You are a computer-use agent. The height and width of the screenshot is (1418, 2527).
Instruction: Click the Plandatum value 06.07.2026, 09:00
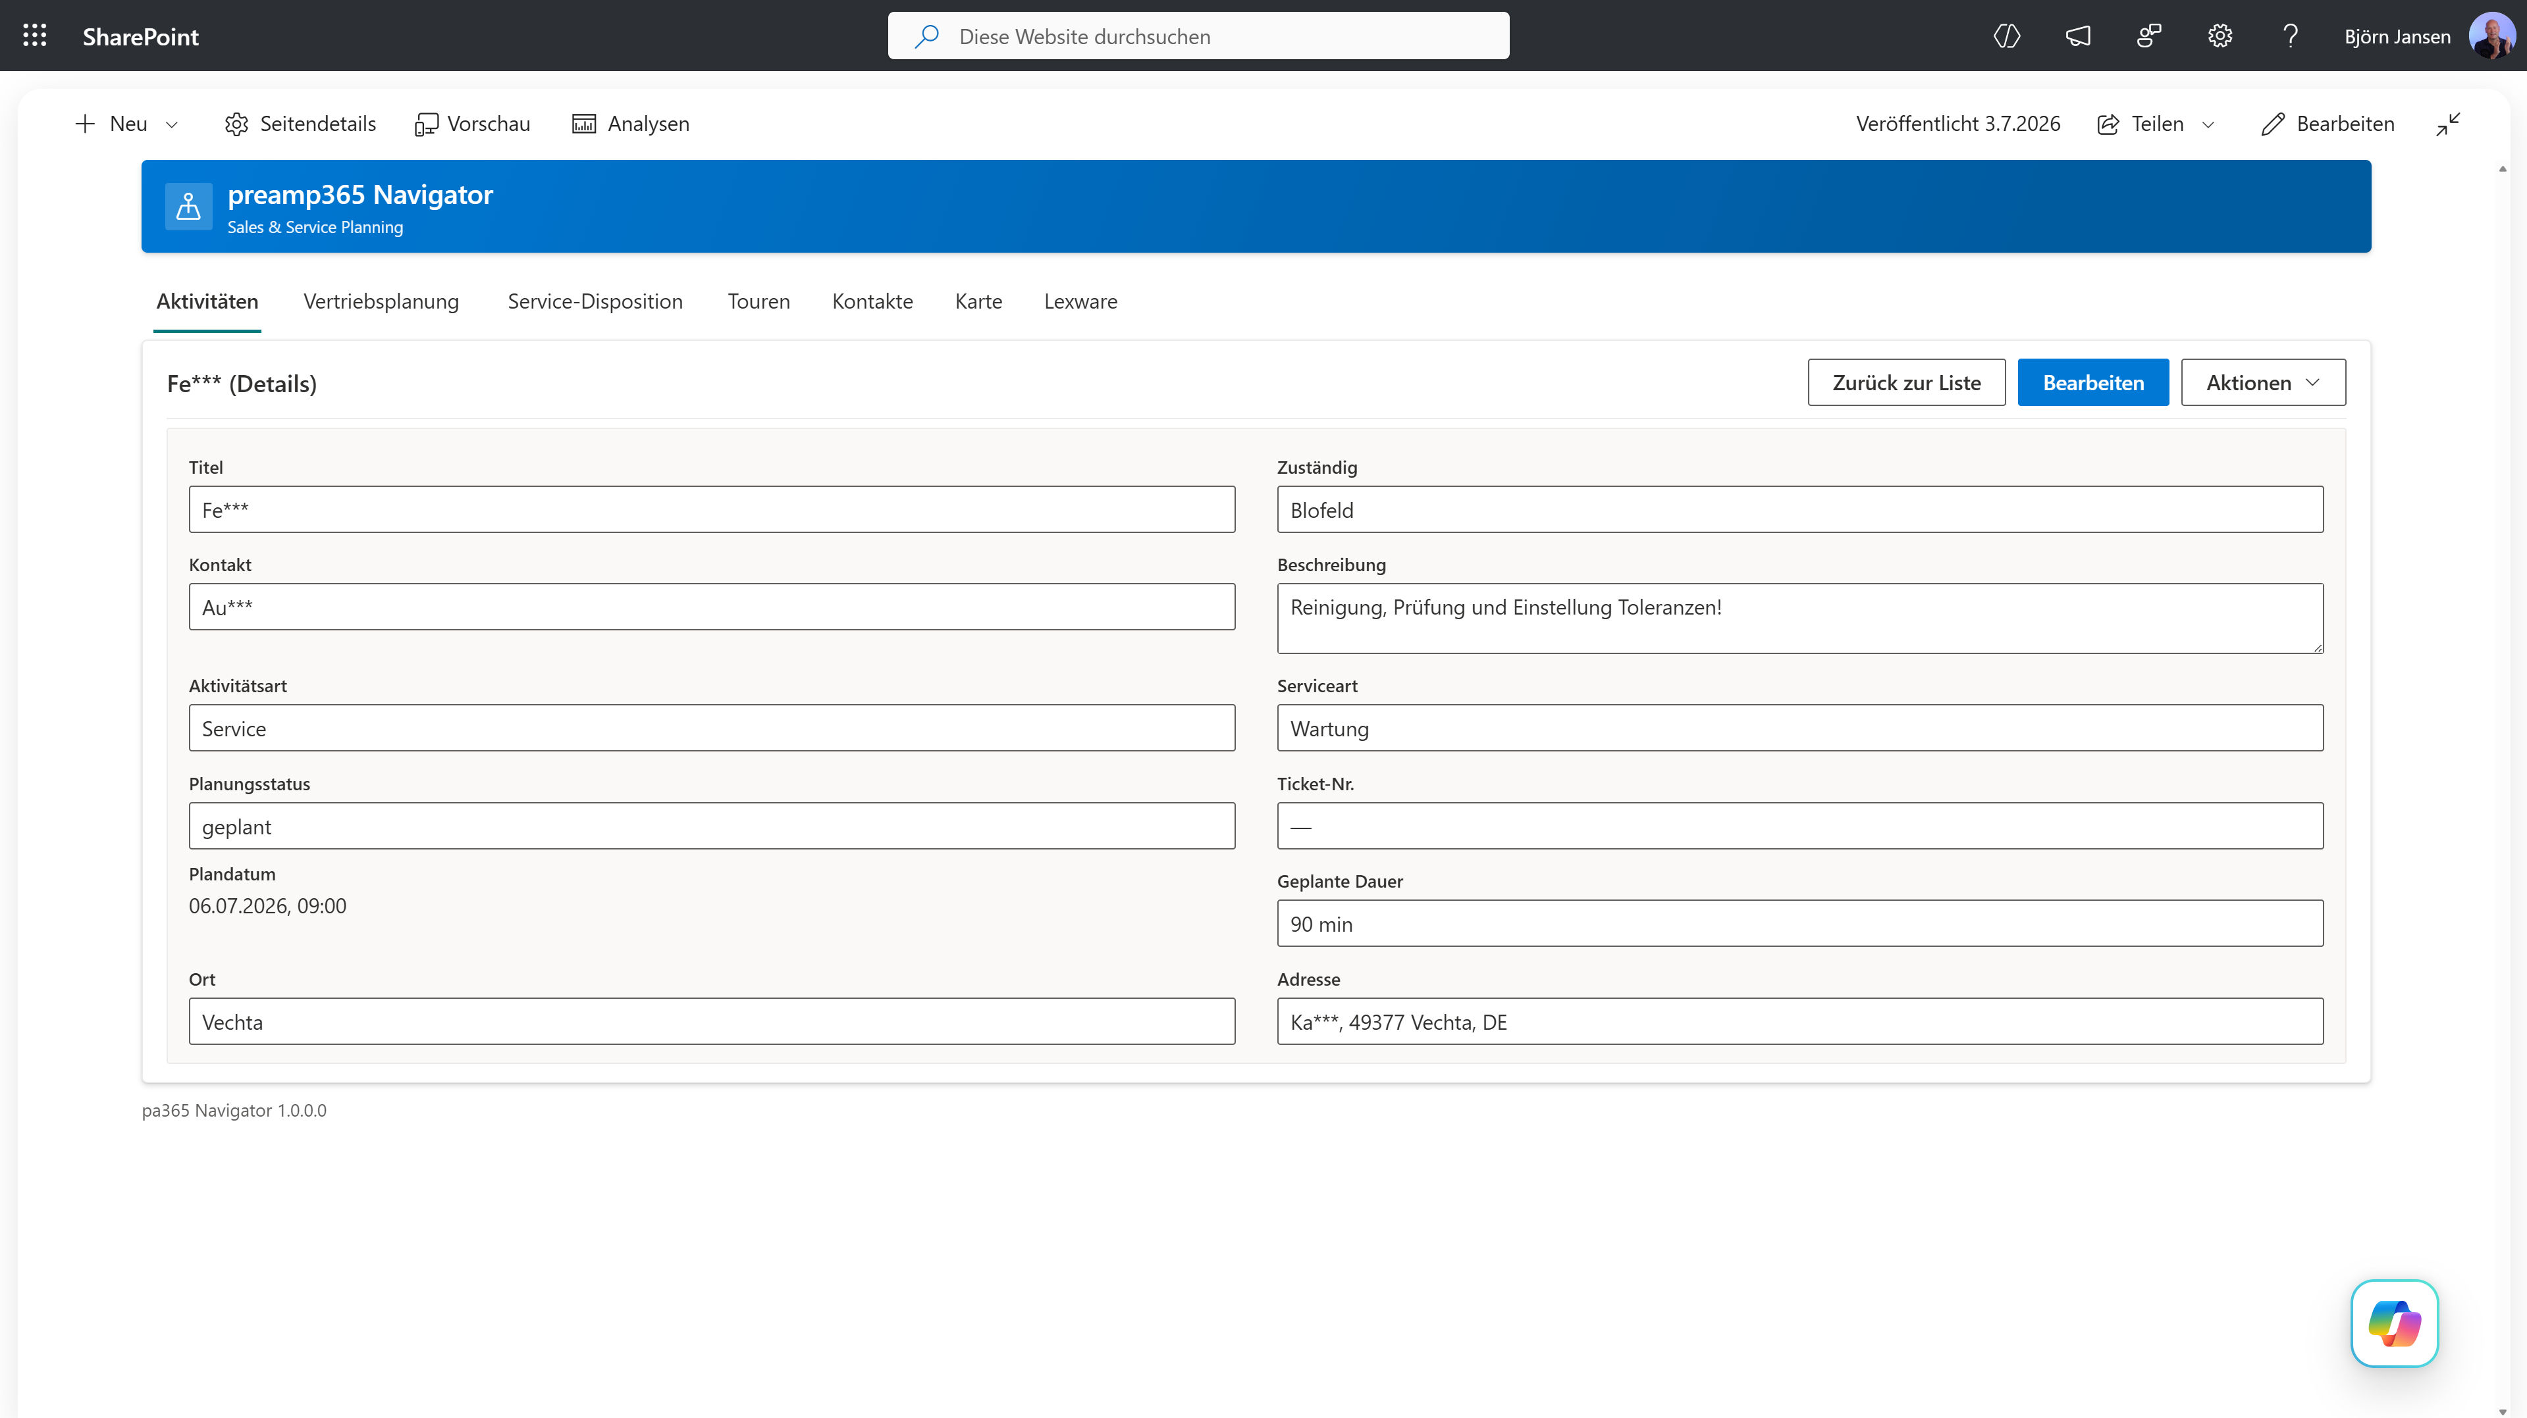(x=267, y=906)
